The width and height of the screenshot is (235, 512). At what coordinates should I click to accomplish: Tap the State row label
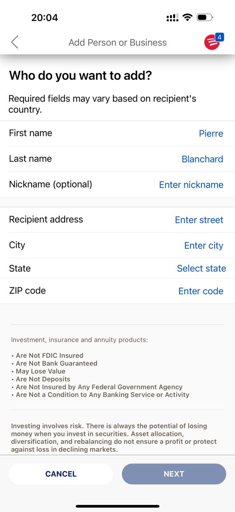(20, 268)
